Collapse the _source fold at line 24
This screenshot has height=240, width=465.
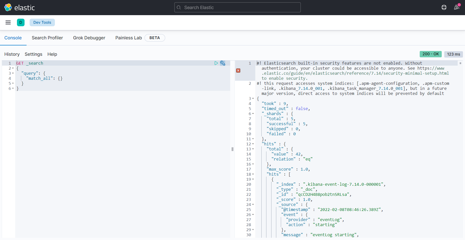point(253,204)
